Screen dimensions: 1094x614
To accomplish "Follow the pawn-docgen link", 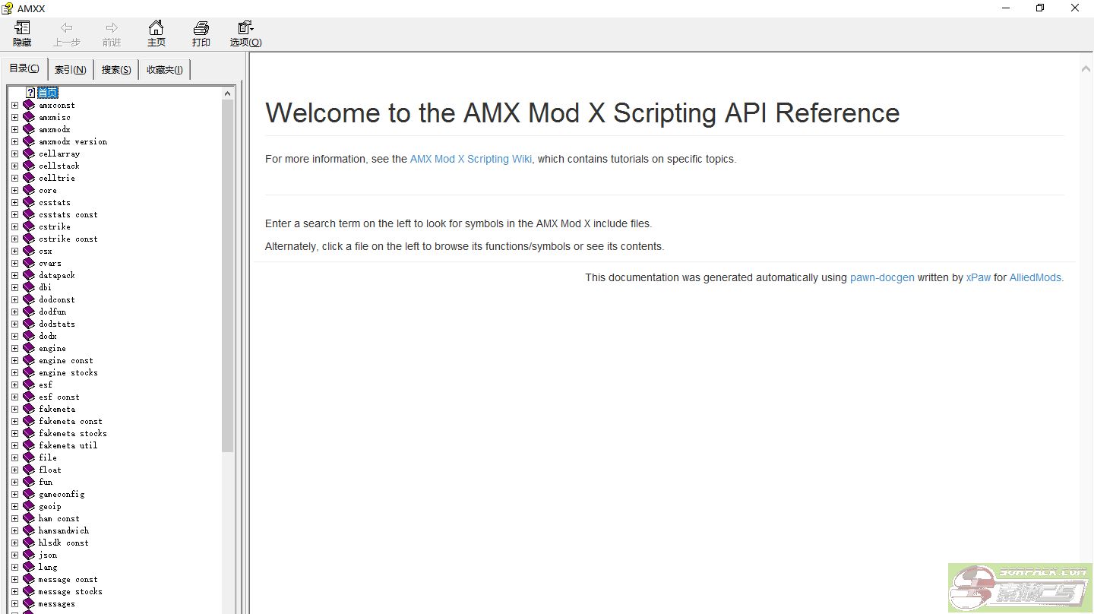I will pyautogui.click(x=881, y=277).
